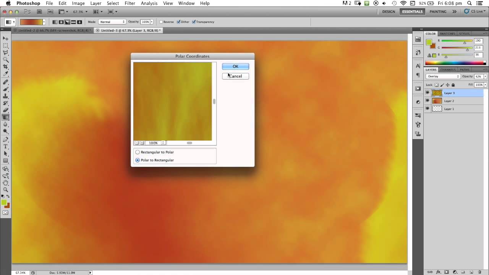The image size is (489, 275).
Task: Select the Rectangle shape tool
Action: (x=6, y=160)
